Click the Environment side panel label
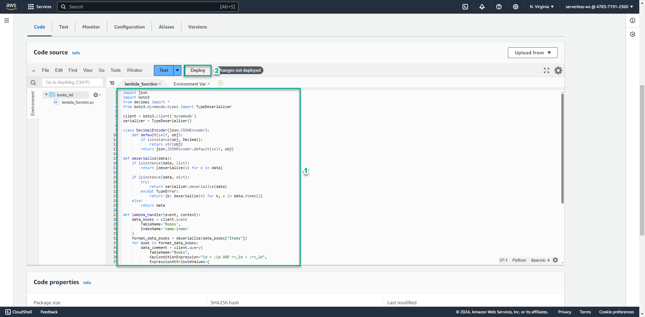The width and height of the screenshot is (645, 317). [33, 104]
